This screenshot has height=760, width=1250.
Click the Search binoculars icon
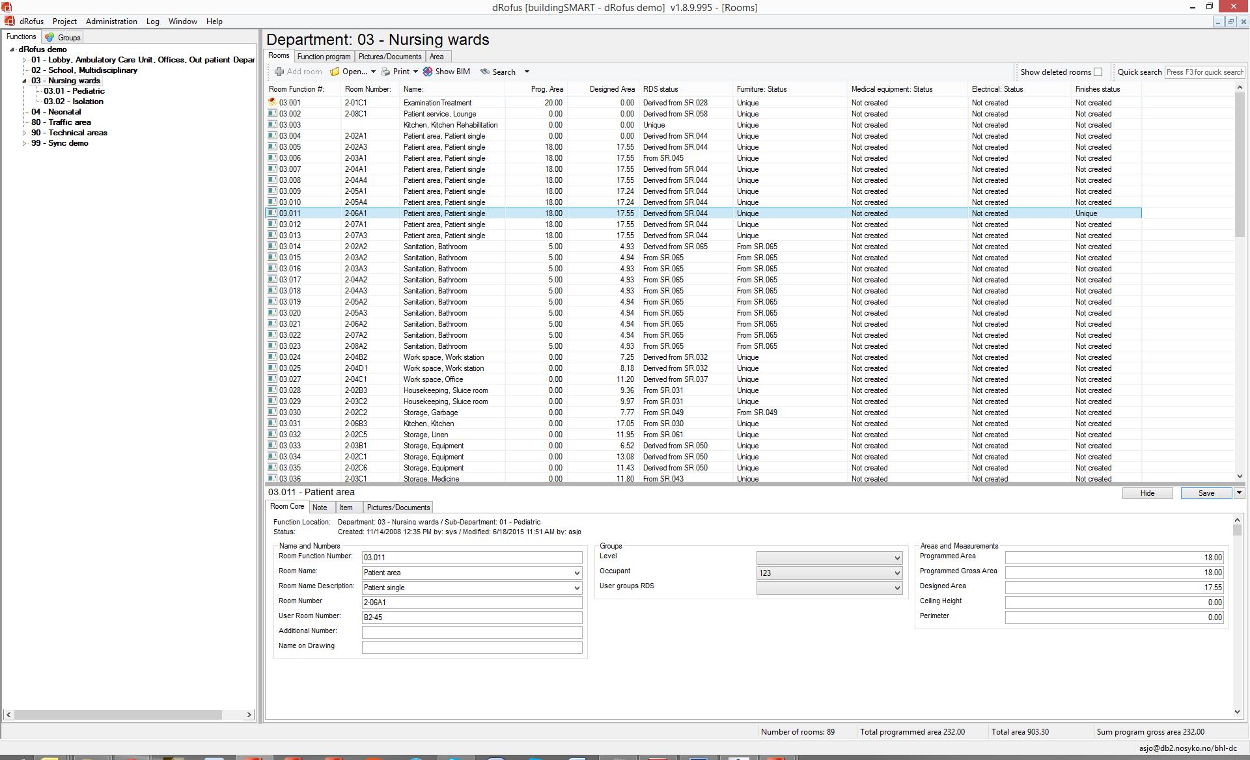(485, 72)
